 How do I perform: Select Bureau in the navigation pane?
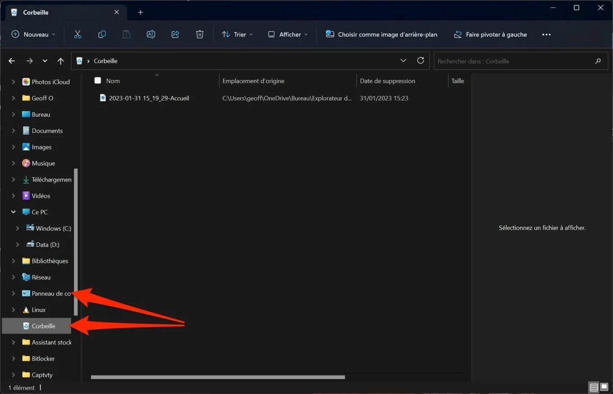pos(41,114)
